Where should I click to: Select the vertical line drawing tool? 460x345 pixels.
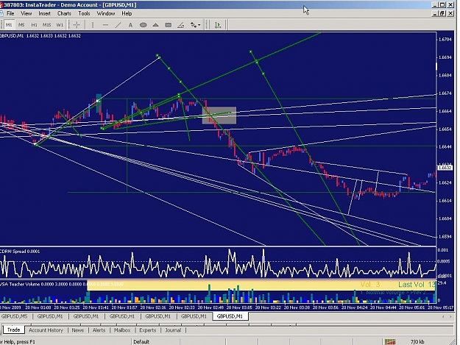(x=93, y=25)
